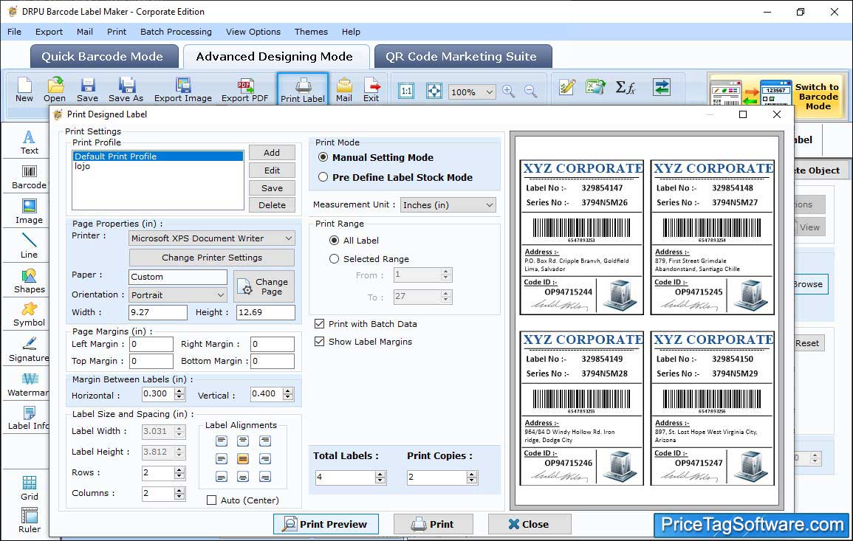Screen dimensions: 853x541
Task: Click the zoom in magnifier icon
Action: [x=509, y=92]
